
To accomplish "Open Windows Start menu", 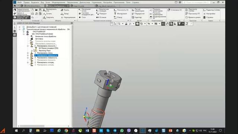I will pyautogui.click(x=16, y=131).
